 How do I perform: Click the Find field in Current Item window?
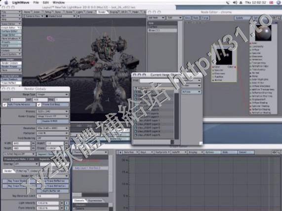(160, 81)
